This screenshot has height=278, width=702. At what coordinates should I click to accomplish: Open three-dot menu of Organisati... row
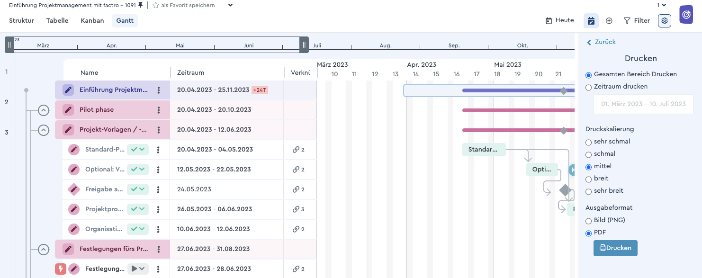[159, 229]
